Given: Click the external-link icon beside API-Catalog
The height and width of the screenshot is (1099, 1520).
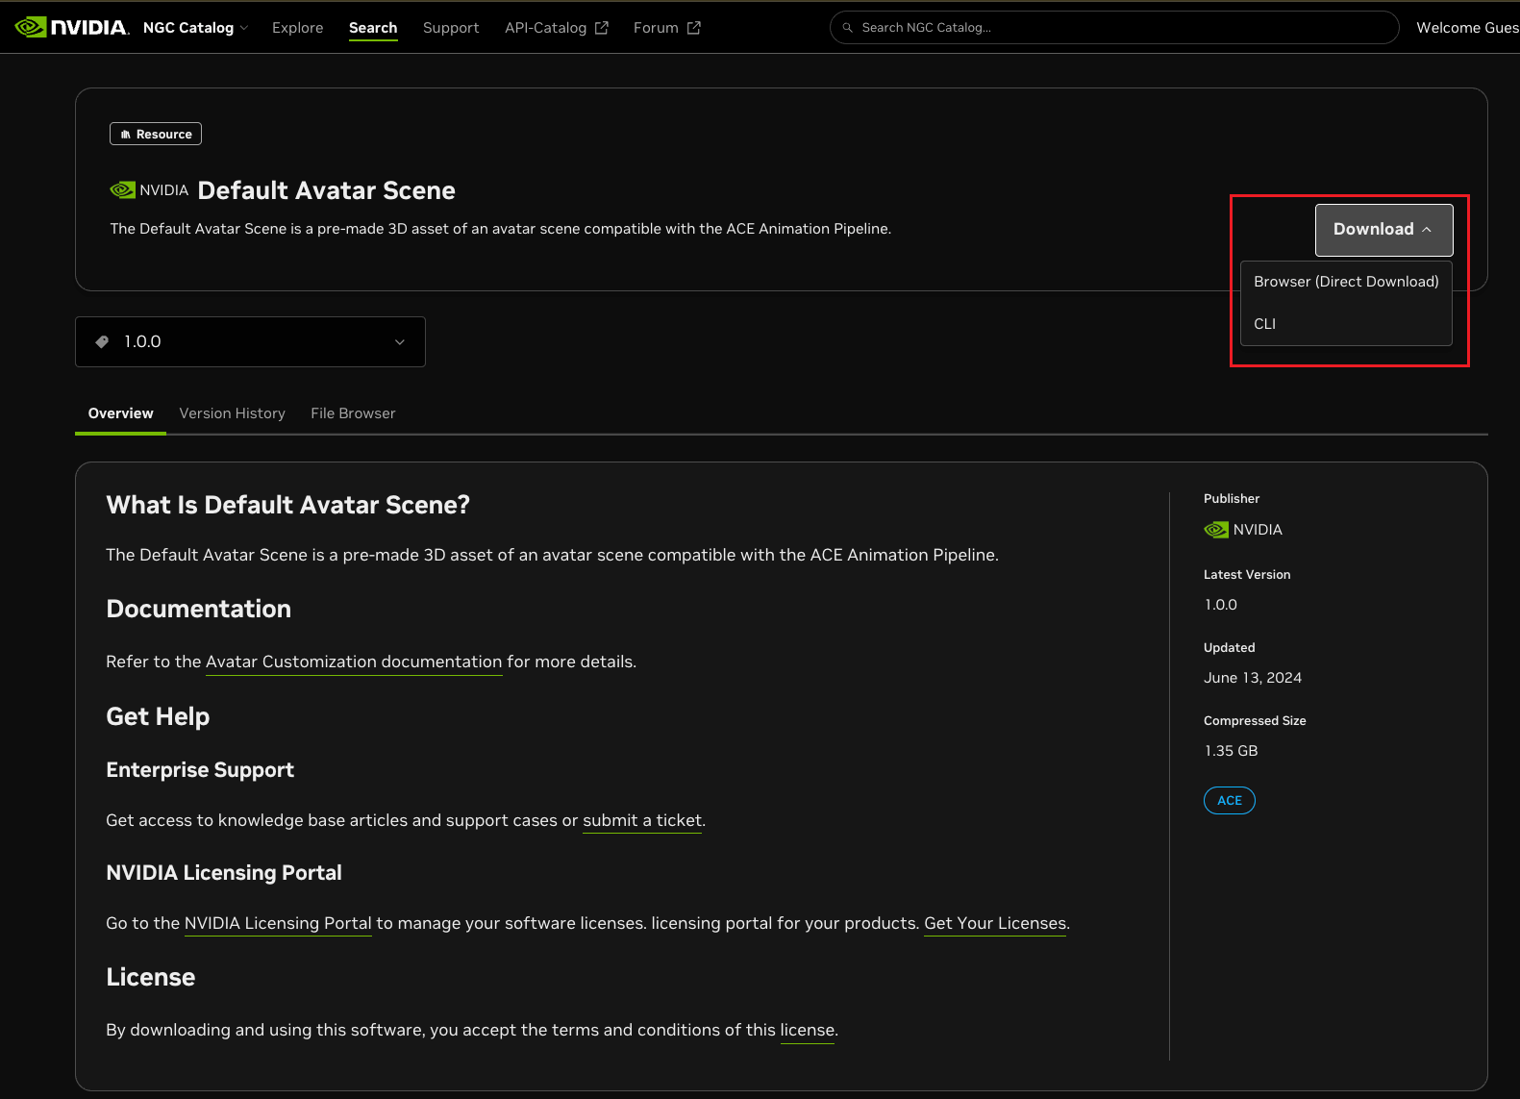Looking at the screenshot, I should 602,28.
